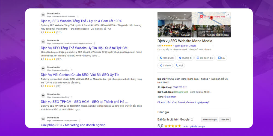273x136 pixels.
Task: Open Dịch vụ SEO TPHCM - SEO HCM link
Action: pos(84,102)
